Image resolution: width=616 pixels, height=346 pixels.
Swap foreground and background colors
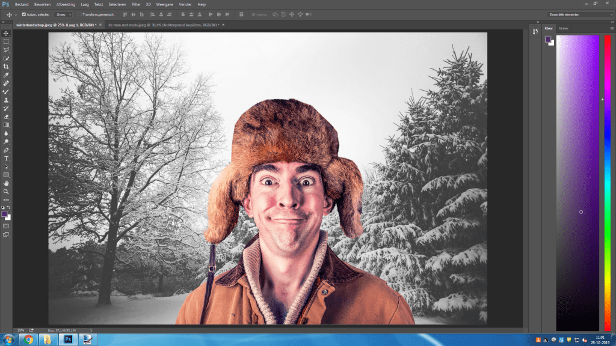pos(9,208)
